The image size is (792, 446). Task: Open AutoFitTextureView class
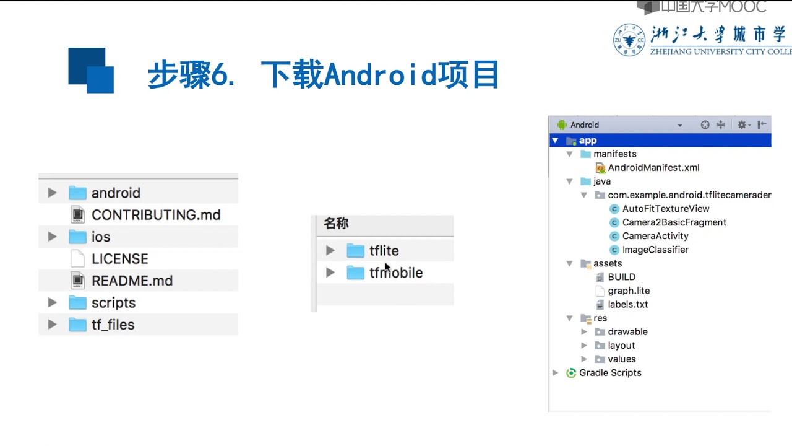[666, 209]
